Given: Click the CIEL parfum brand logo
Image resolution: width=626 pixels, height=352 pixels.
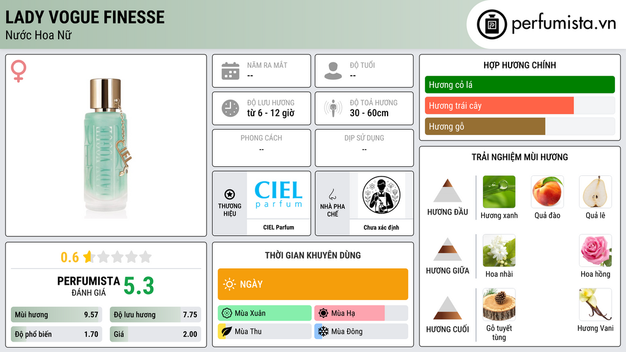Looking at the screenshot, I should pyautogui.click(x=278, y=195).
